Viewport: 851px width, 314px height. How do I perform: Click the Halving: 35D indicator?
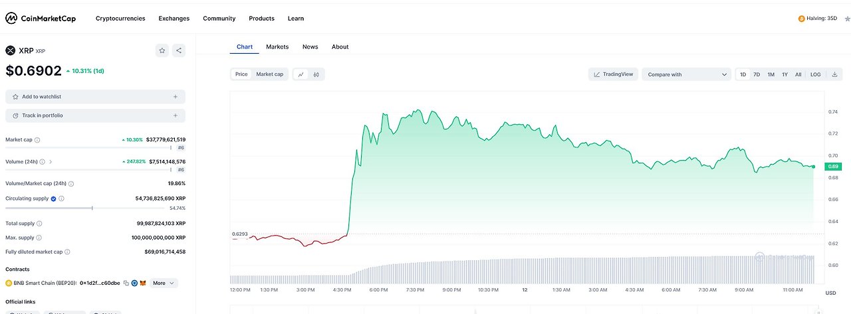tap(818, 19)
